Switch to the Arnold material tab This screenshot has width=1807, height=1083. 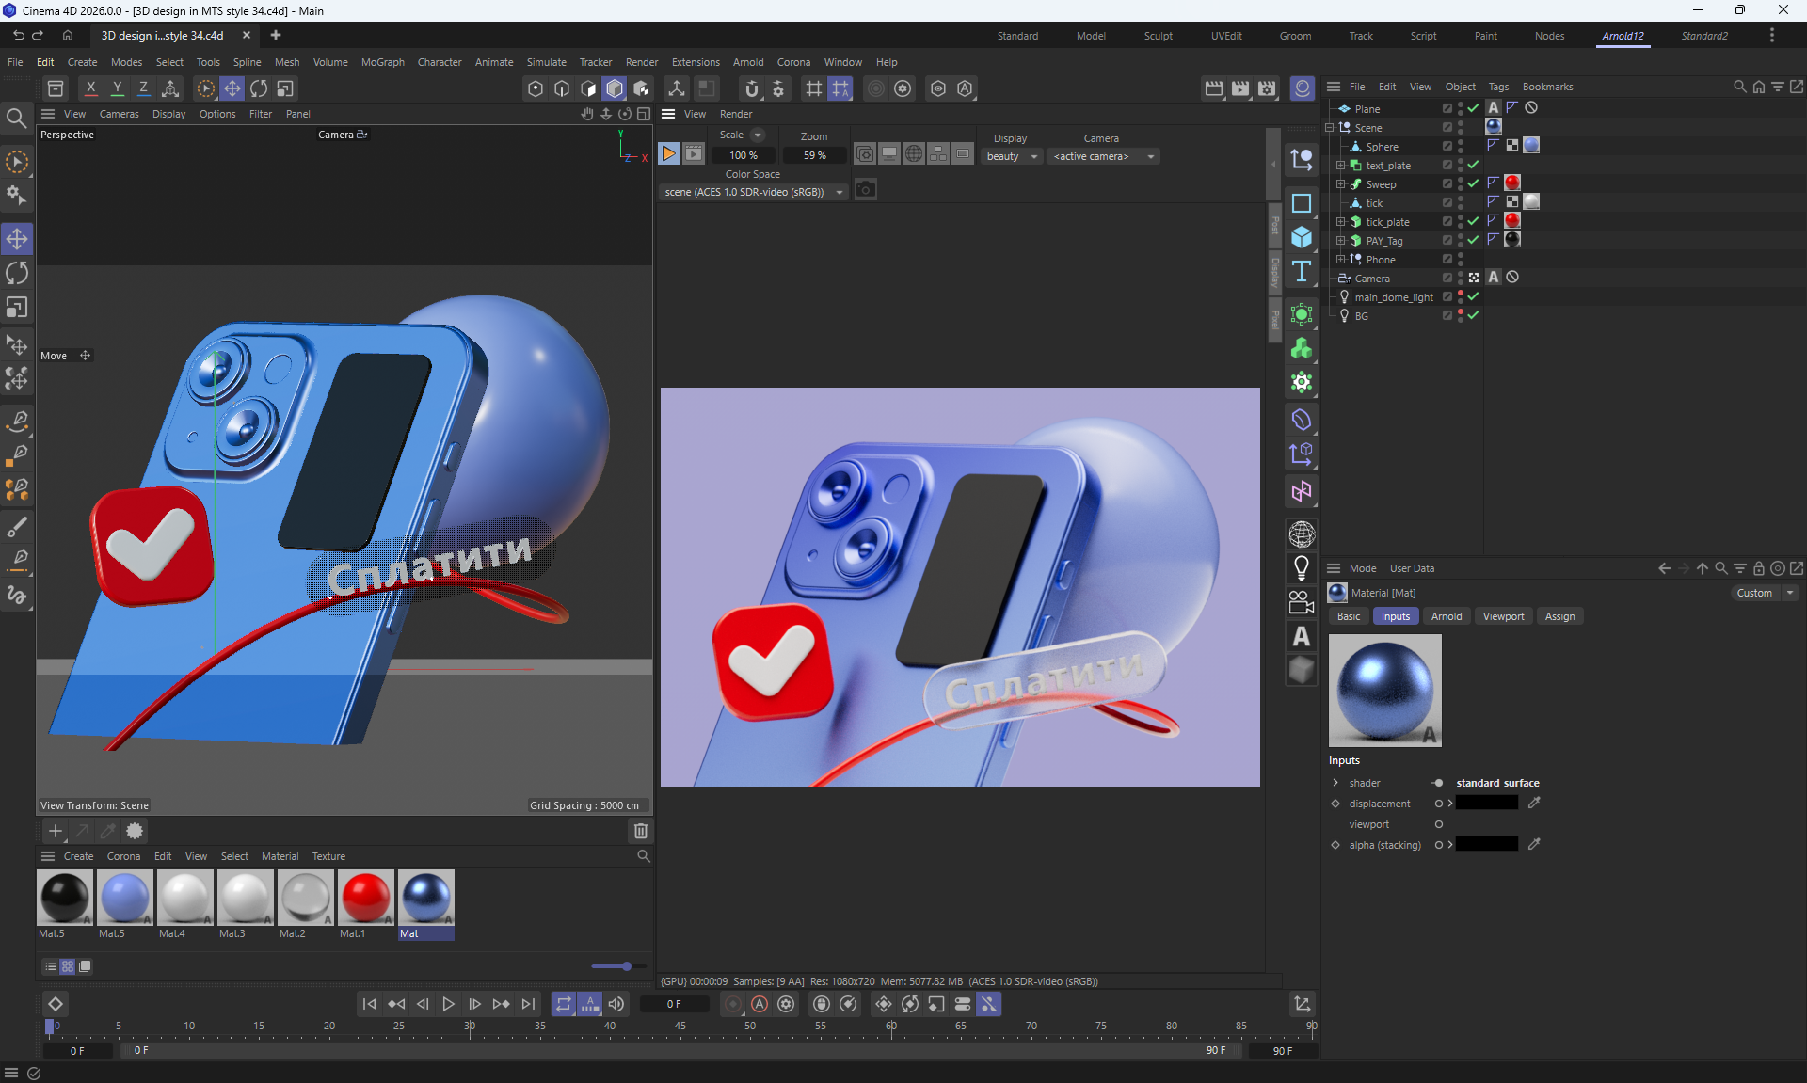pyautogui.click(x=1446, y=616)
